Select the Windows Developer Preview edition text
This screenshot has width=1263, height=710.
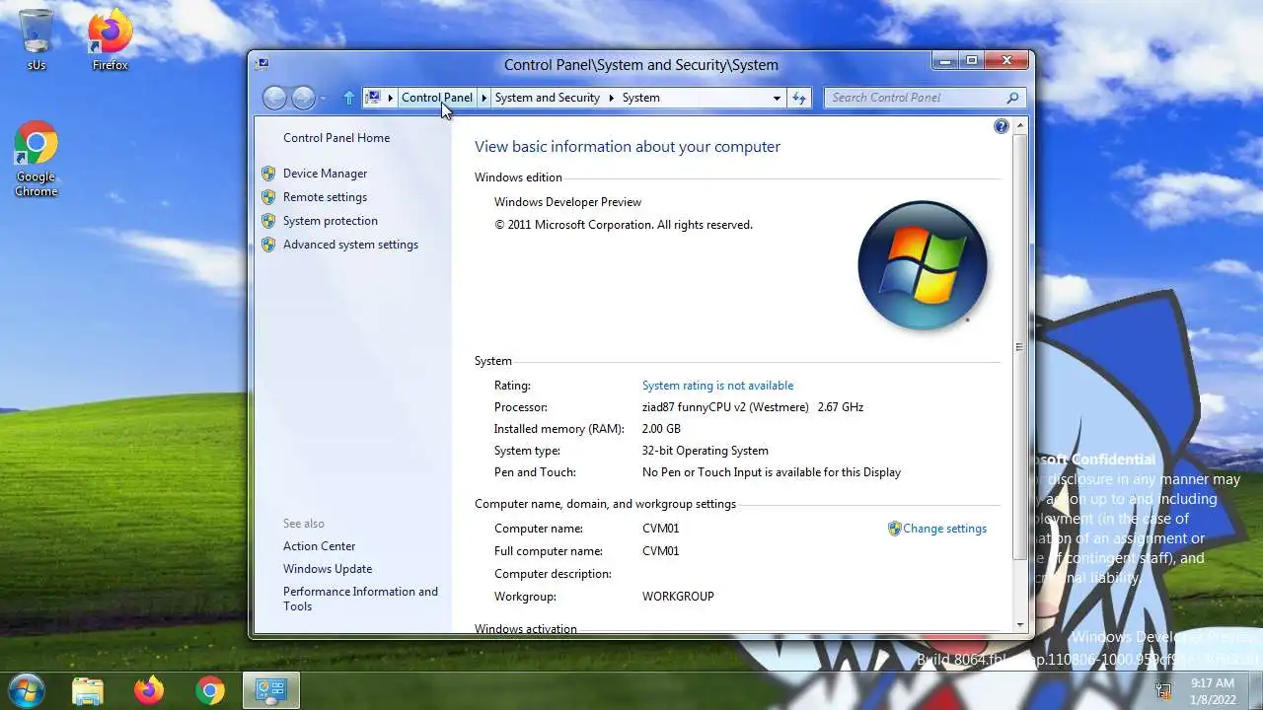click(x=567, y=202)
